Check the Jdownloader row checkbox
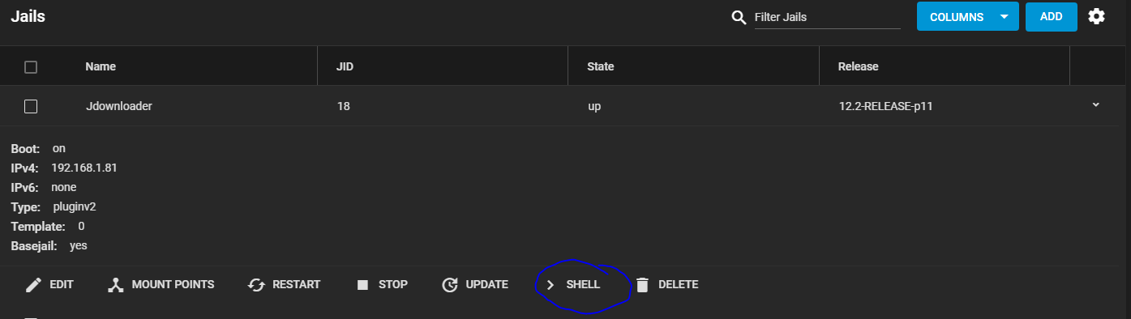1131x319 pixels. [x=31, y=106]
